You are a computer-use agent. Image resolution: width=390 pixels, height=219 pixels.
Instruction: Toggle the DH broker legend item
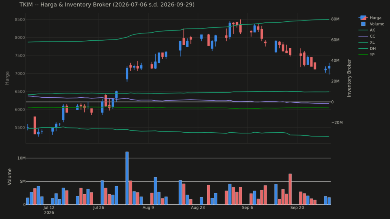[x=367, y=49]
